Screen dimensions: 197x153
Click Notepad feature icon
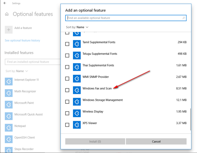(9, 128)
